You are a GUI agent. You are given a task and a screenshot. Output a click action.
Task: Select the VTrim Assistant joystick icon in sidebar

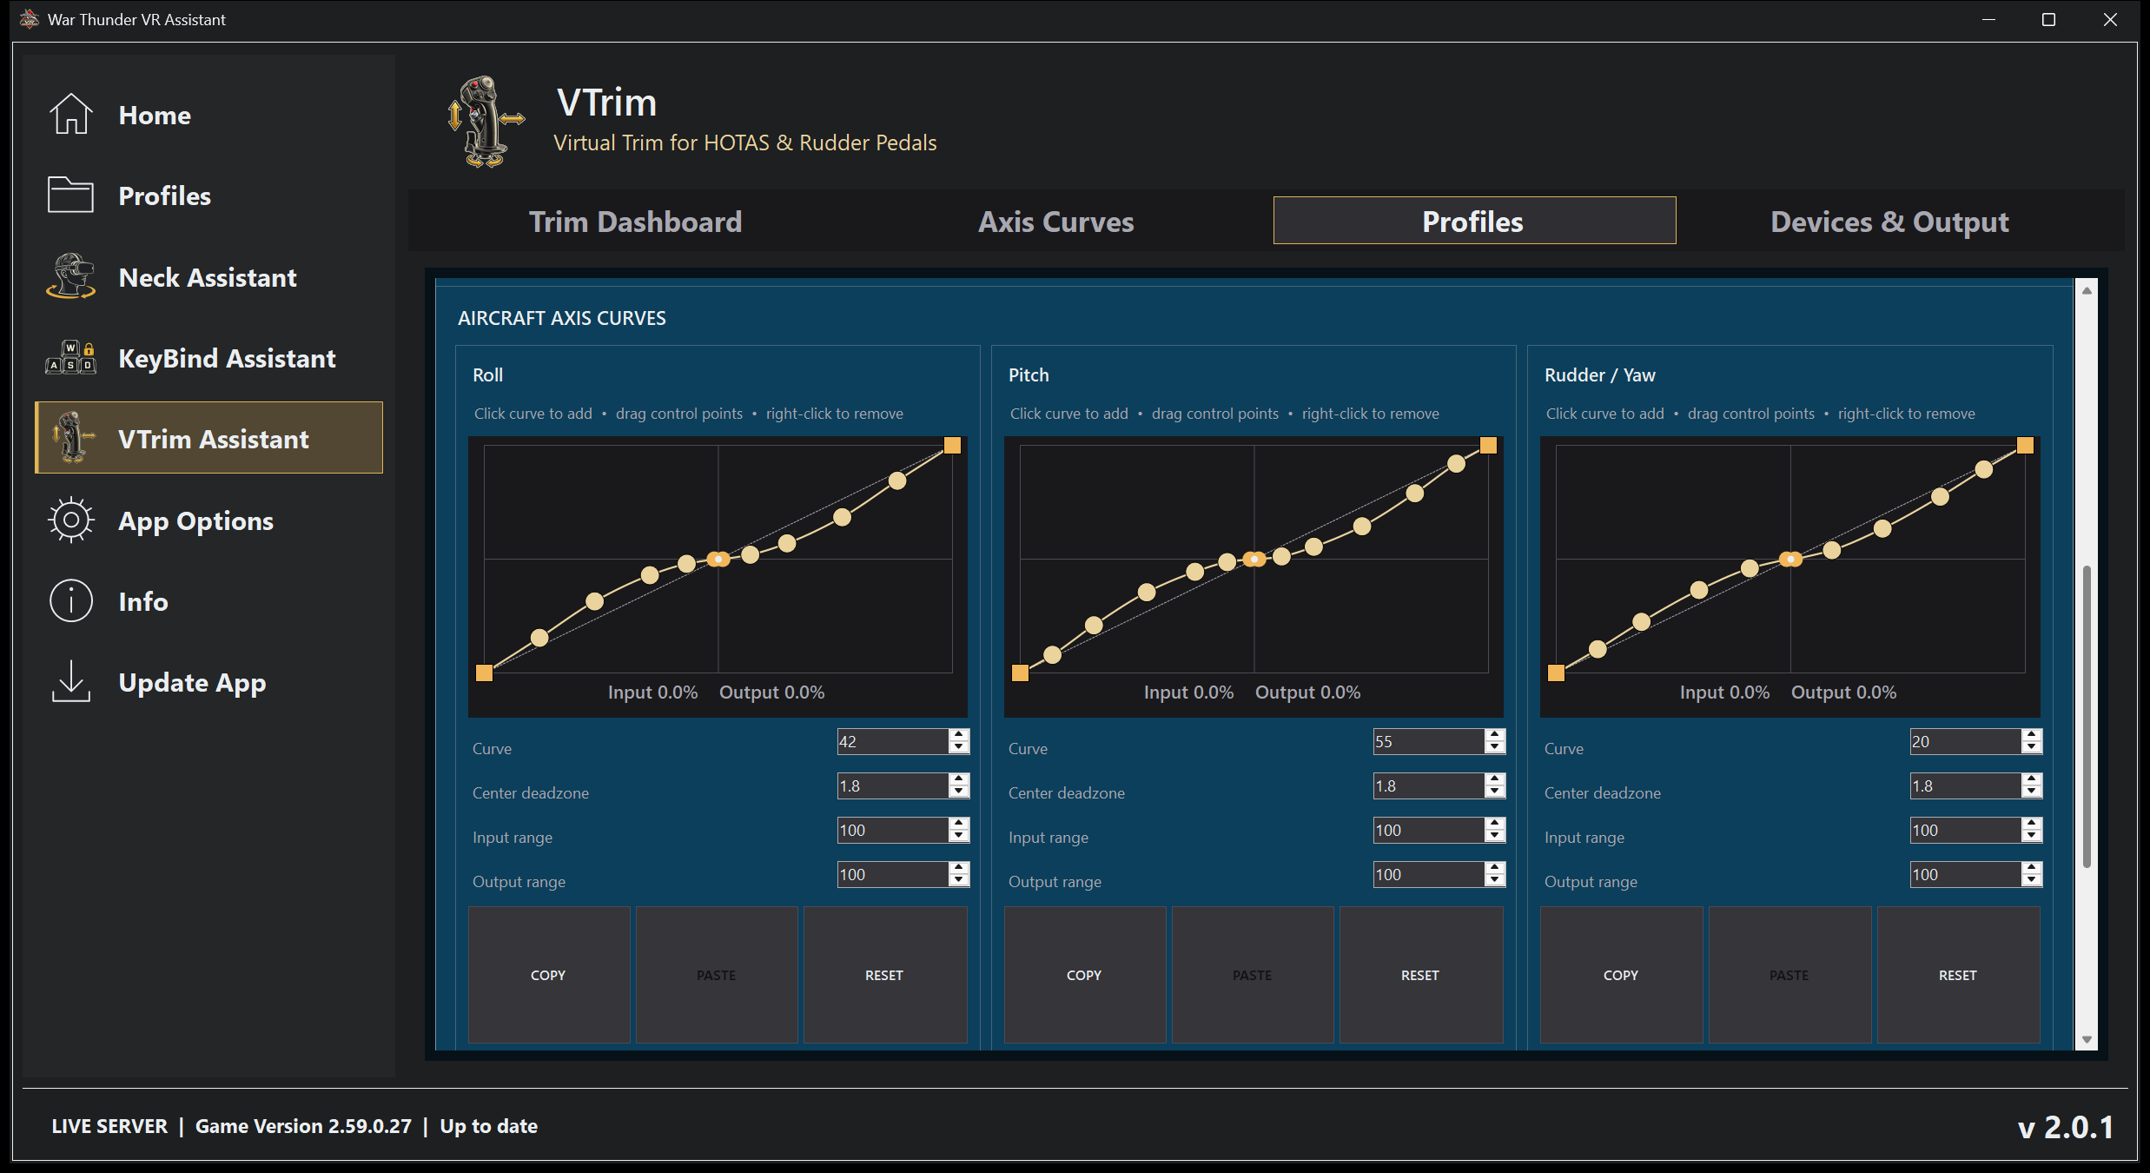(x=73, y=438)
